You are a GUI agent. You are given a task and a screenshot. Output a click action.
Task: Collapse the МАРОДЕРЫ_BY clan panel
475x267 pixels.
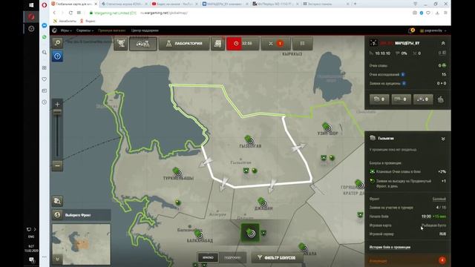[x=443, y=44]
